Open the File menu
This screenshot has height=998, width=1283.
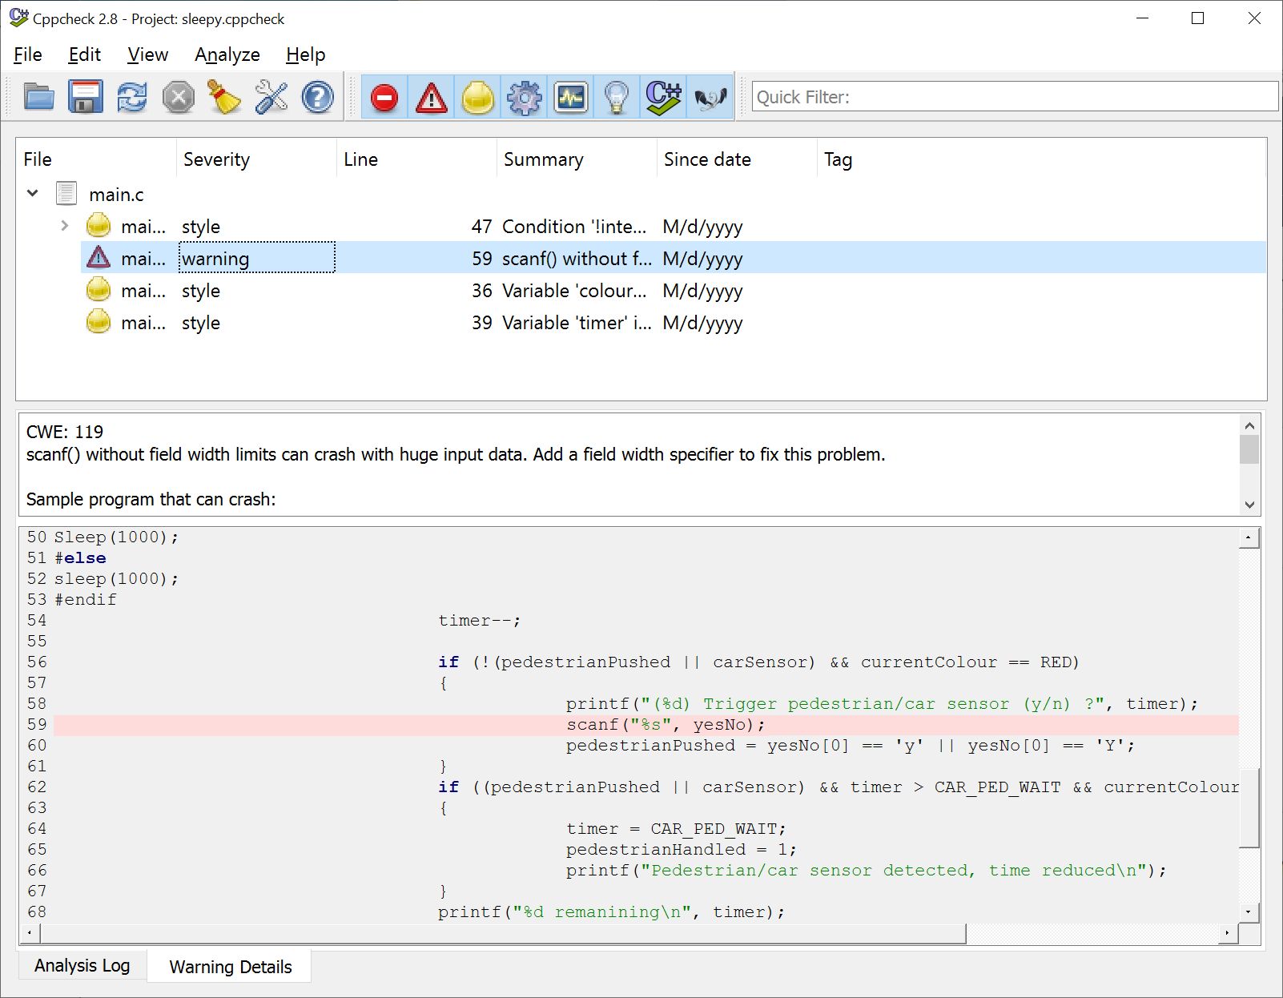click(28, 54)
